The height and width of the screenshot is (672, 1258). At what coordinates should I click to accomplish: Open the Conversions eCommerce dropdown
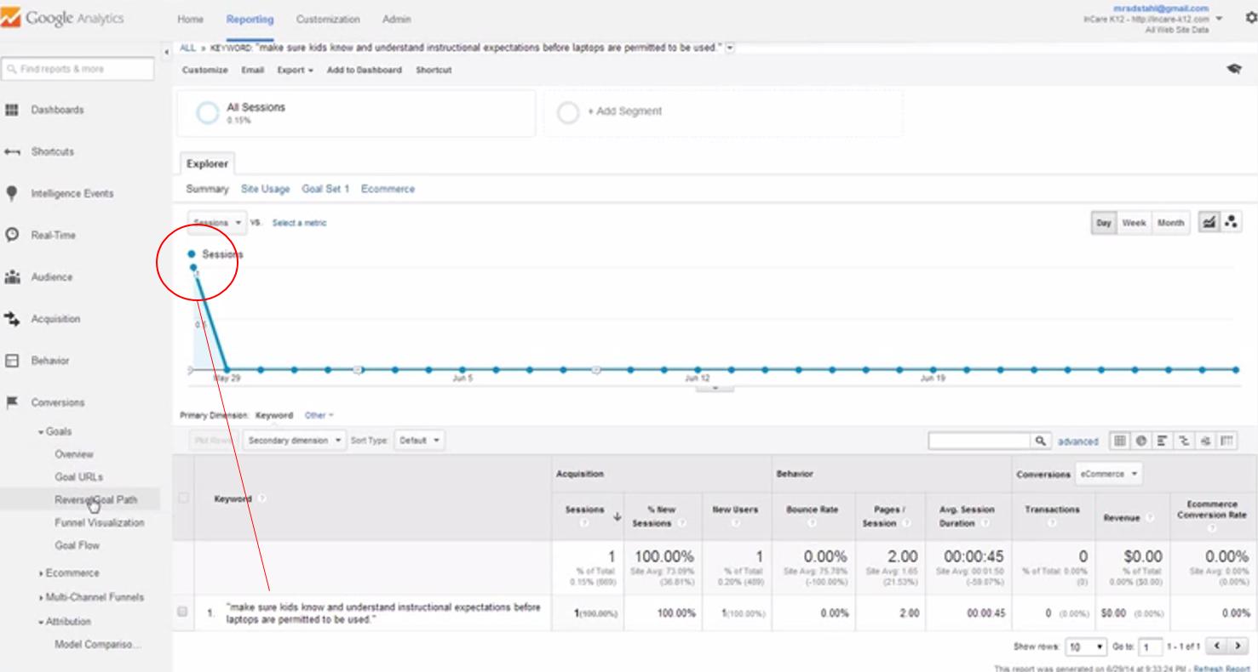coord(1108,474)
